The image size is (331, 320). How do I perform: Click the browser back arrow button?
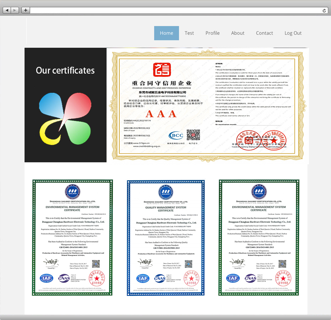tap(7, 10)
